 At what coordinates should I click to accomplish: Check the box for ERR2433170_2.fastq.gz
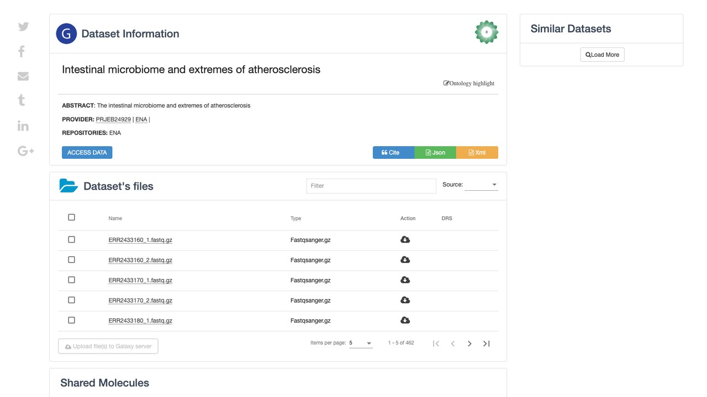tap(71, 300)
